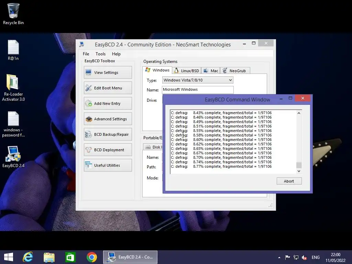This screenshot has width=352, height=264.
Task: Click the Name field with Microsoft Windows
Action: click(x=198, y=90)
